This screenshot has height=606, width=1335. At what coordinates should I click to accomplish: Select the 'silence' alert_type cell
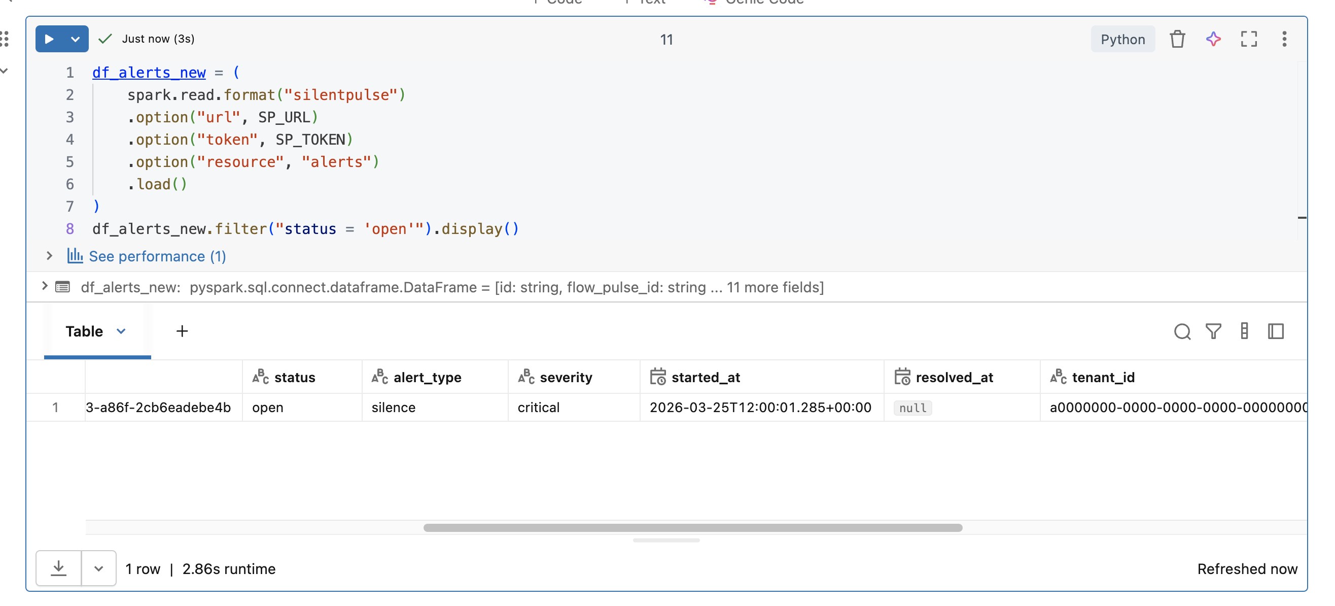point(435,408)
